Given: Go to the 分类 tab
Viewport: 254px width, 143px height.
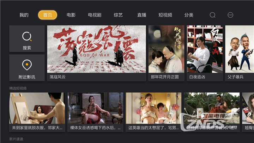Looking at the screenshot, I should click(x=189, y=15).
